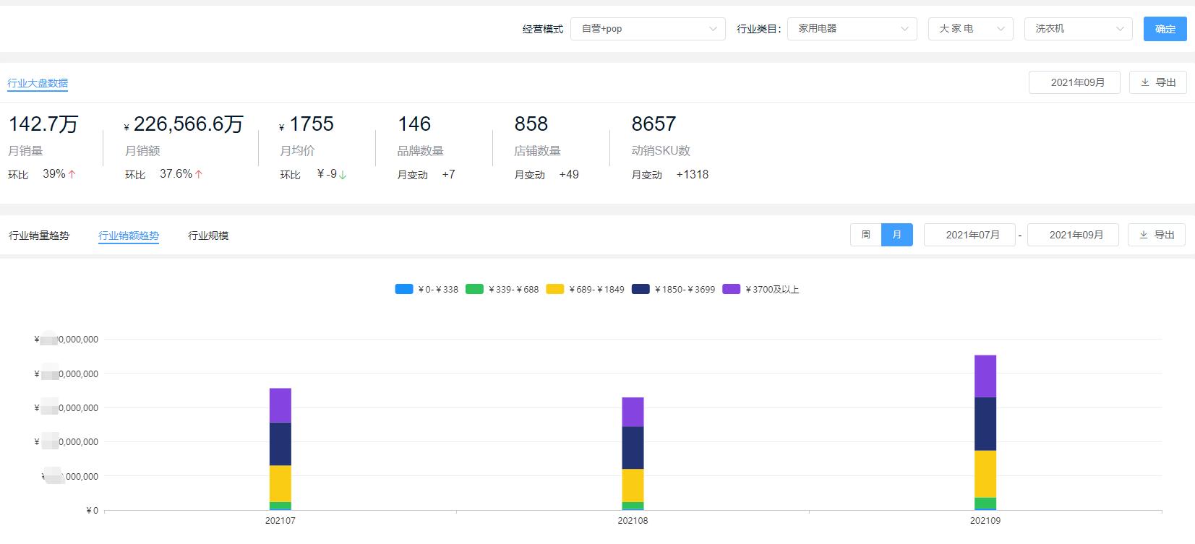Click the 142.7万 monthly sales value
The width and height of the screenshot is (1195, 544).
pos(43,124)
